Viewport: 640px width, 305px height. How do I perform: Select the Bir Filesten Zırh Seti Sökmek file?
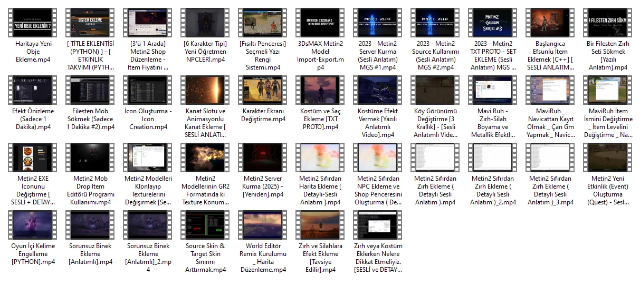click(608, 23)
